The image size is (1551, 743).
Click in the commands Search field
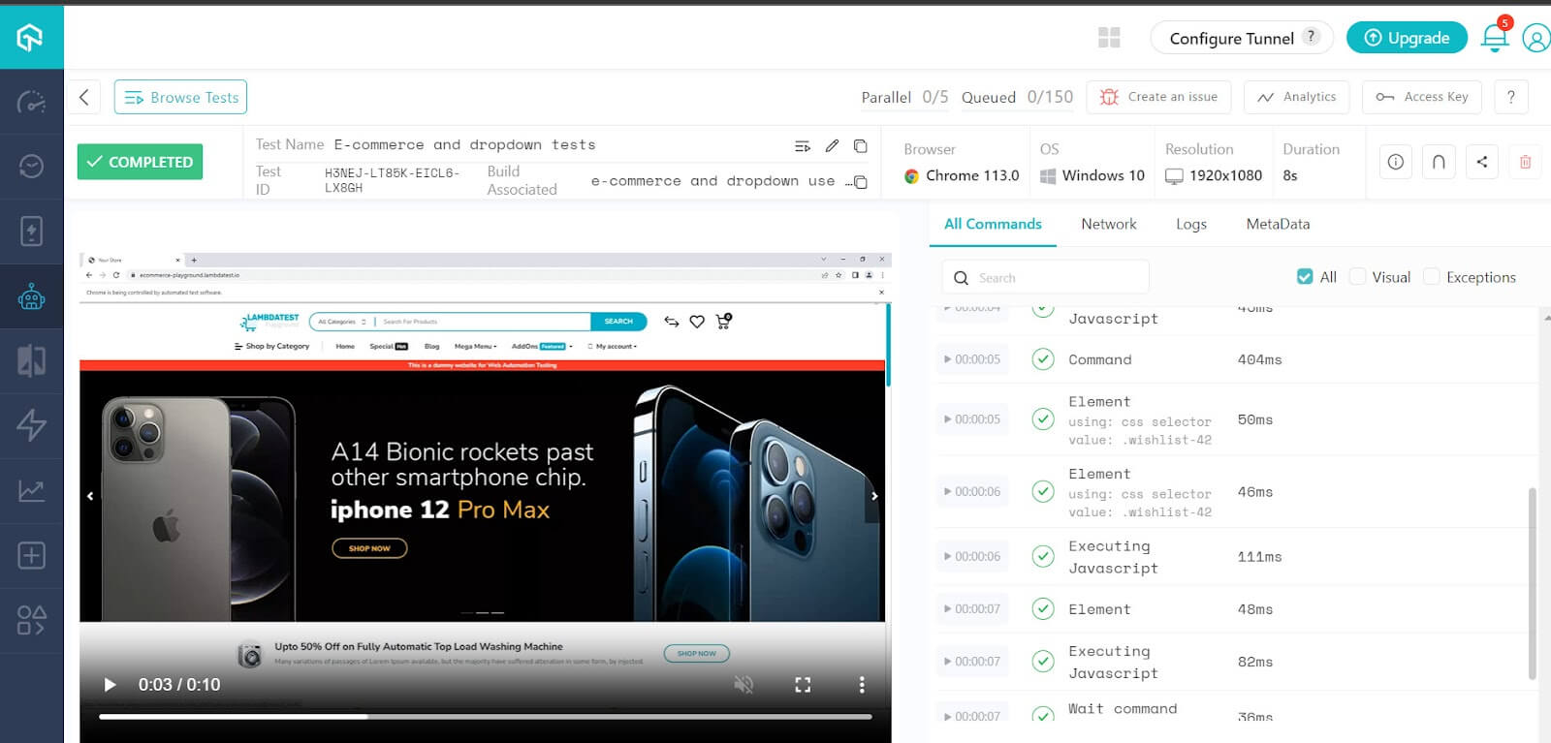pos(1046,277)
